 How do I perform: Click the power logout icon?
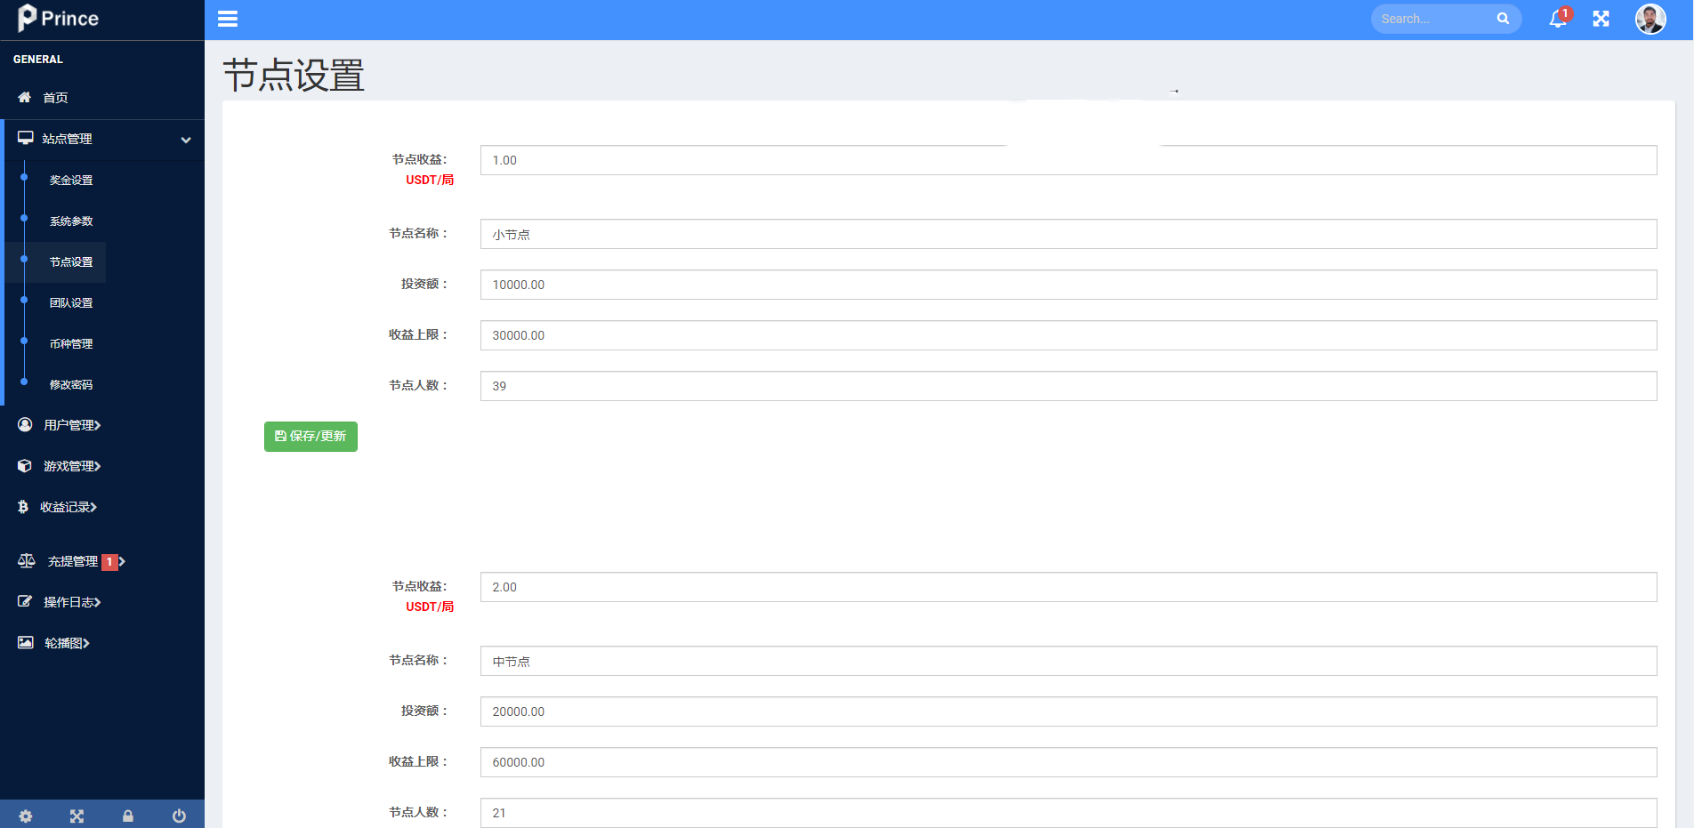(x=179, y=816)
